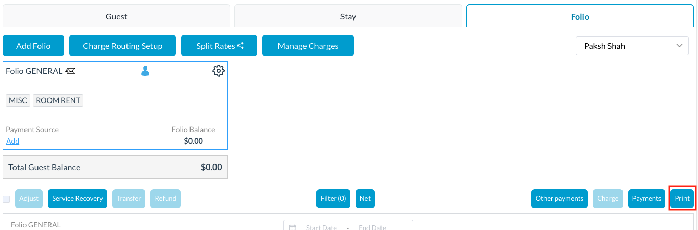Image resolution: width=698 pixels, height=230 pixels.
Task: Click the guest profile person icon
Action: 145,71
